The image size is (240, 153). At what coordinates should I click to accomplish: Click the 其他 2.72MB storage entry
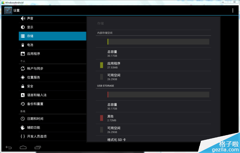pyautogui.click(x=153, y=118)
